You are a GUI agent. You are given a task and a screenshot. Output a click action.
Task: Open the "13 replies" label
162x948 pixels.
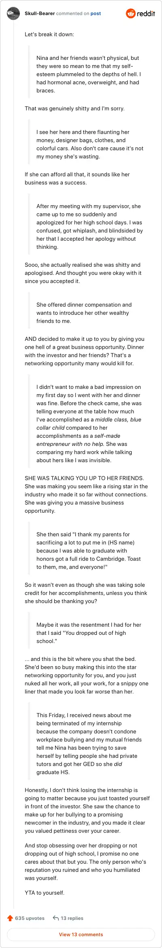point(72,918)
